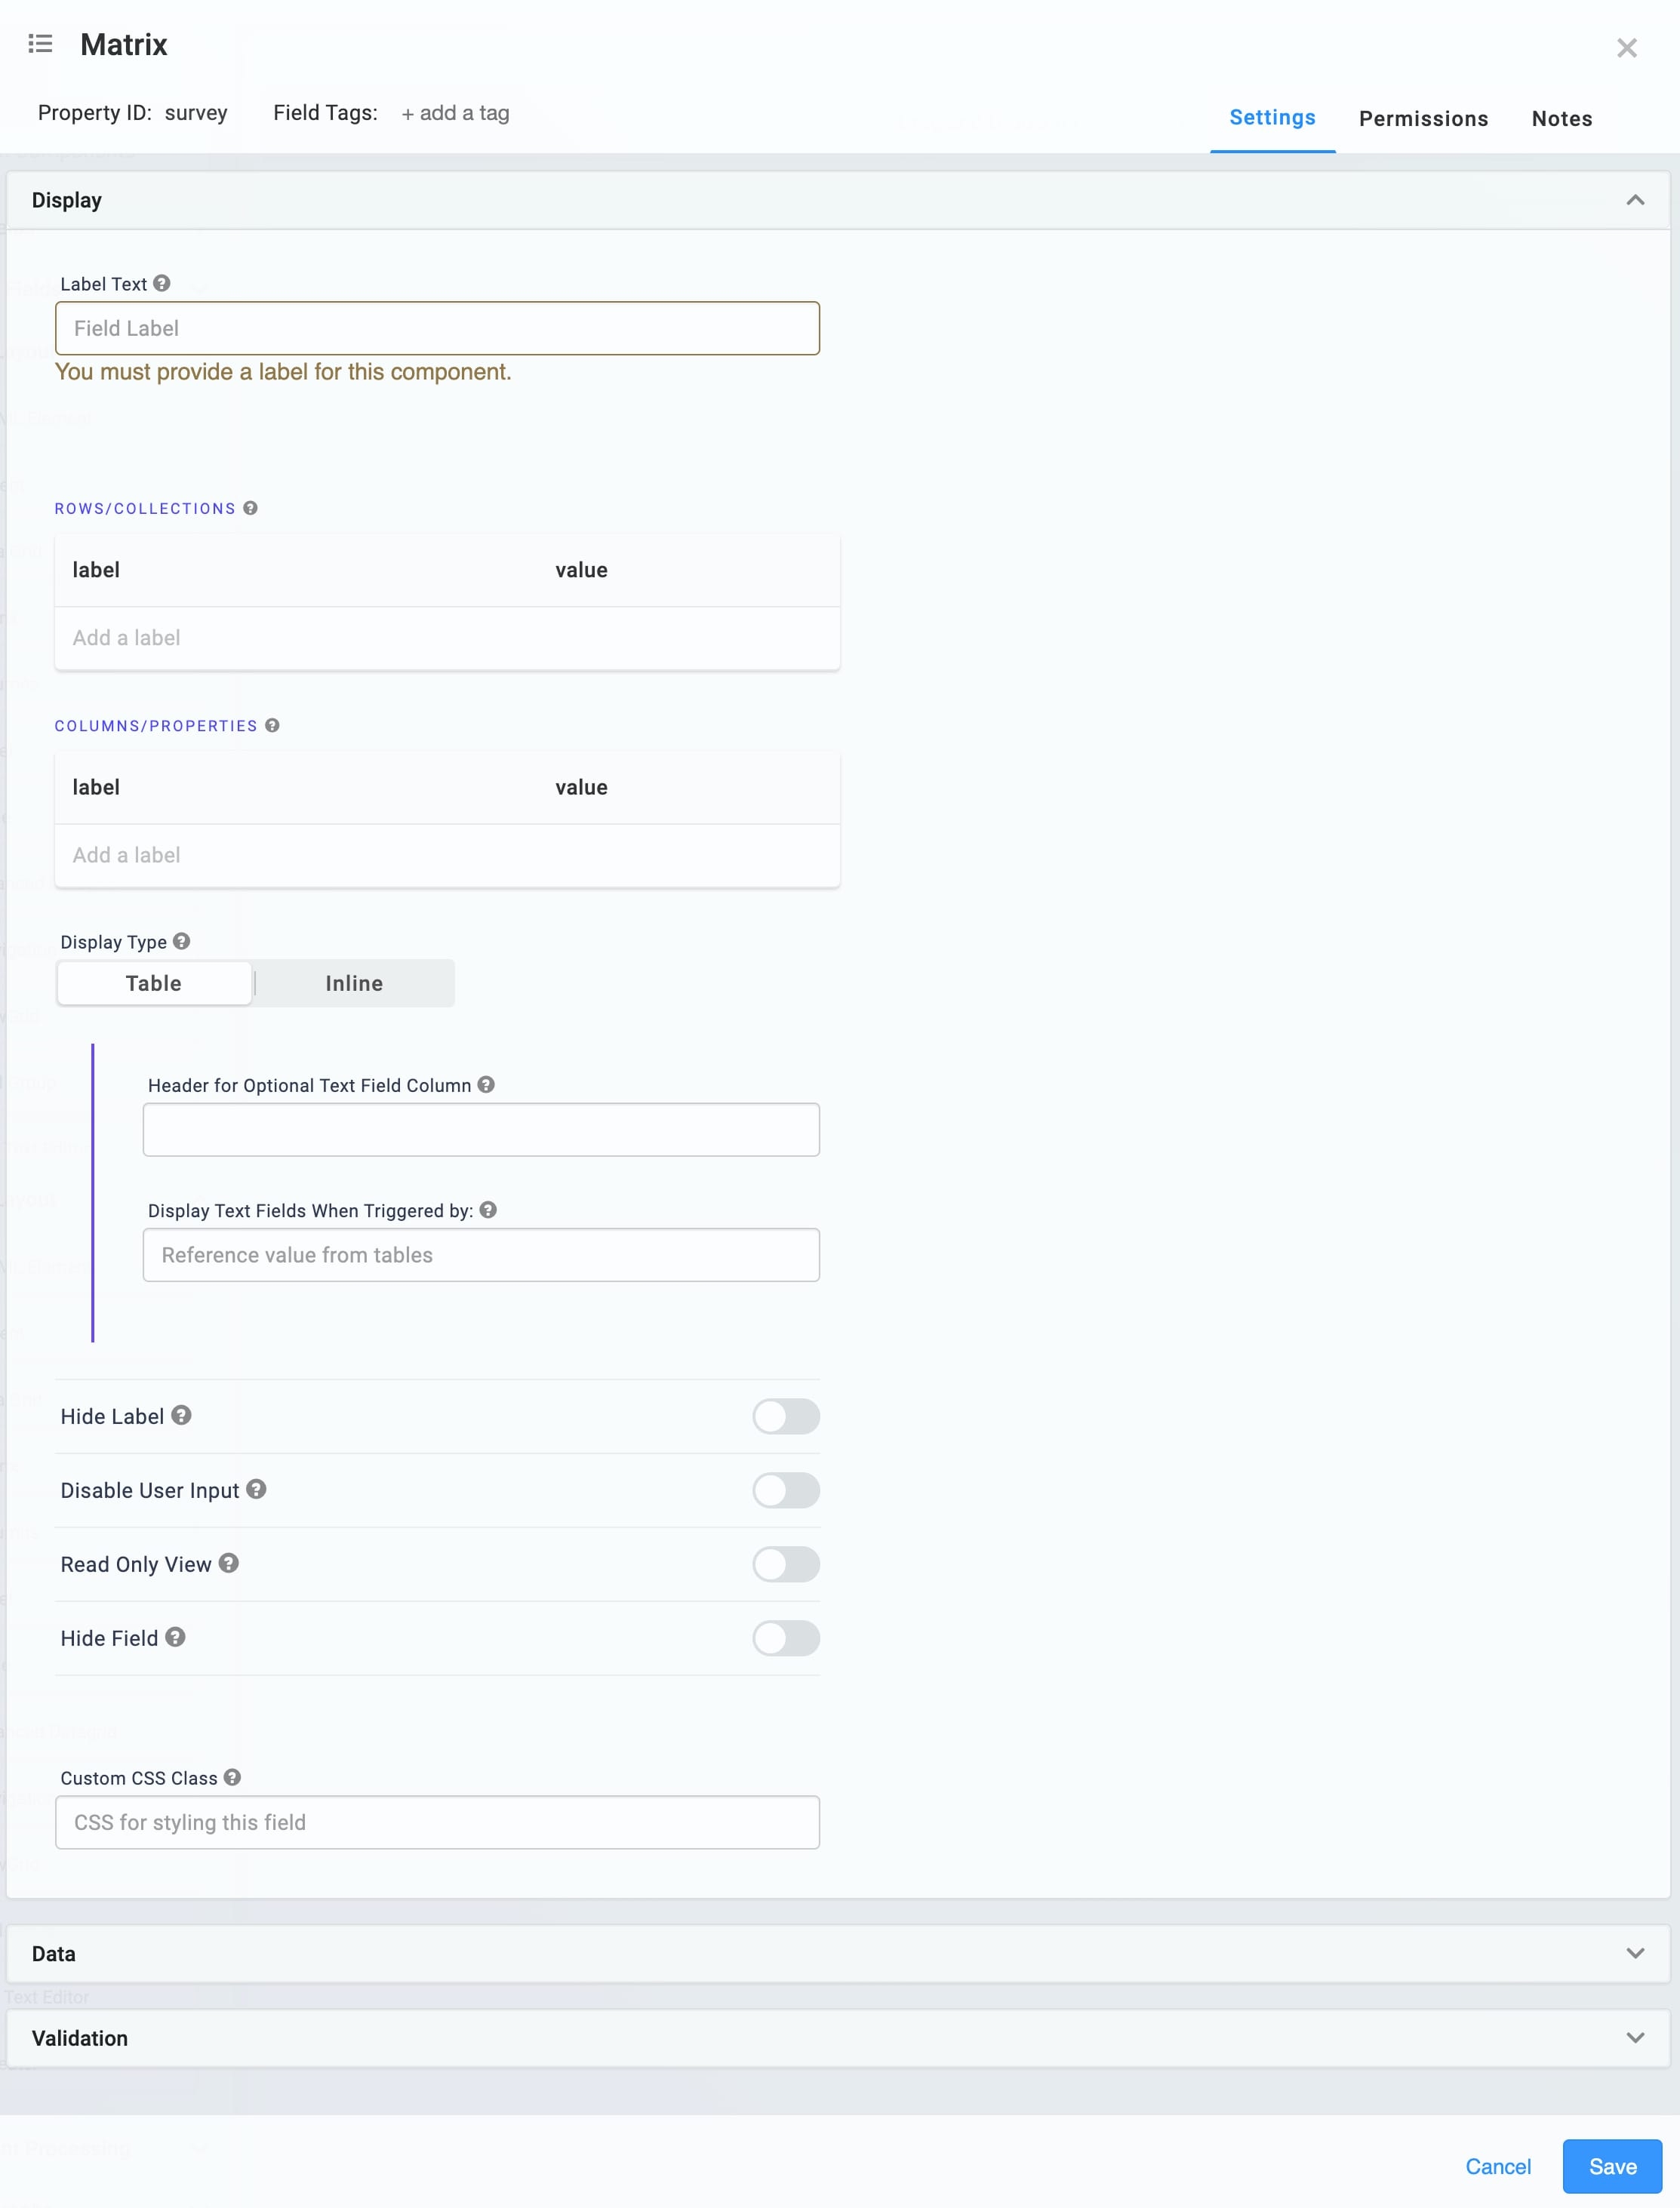The width and height of the screenshot is (1680, 2208).
Task: Open the Rows/Collections help tooltip icon
Action: pyautogui.click(x=251, y=508)
